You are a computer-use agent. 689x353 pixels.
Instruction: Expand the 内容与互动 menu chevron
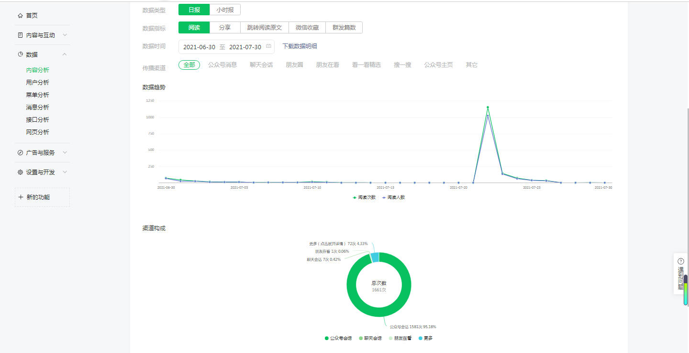click(x=65, y=35)
